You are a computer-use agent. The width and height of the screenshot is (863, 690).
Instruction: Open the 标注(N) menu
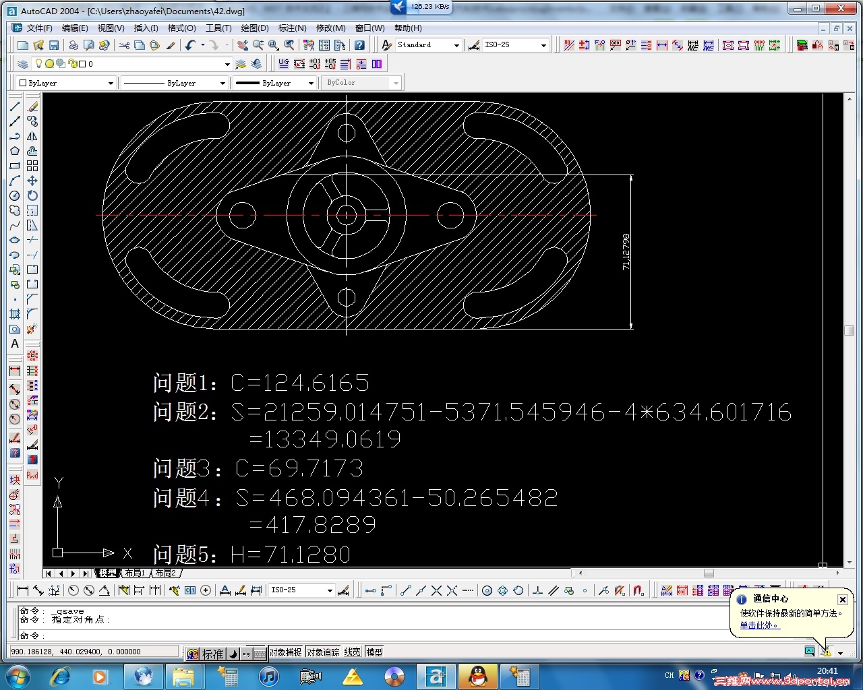coord(293,28)
